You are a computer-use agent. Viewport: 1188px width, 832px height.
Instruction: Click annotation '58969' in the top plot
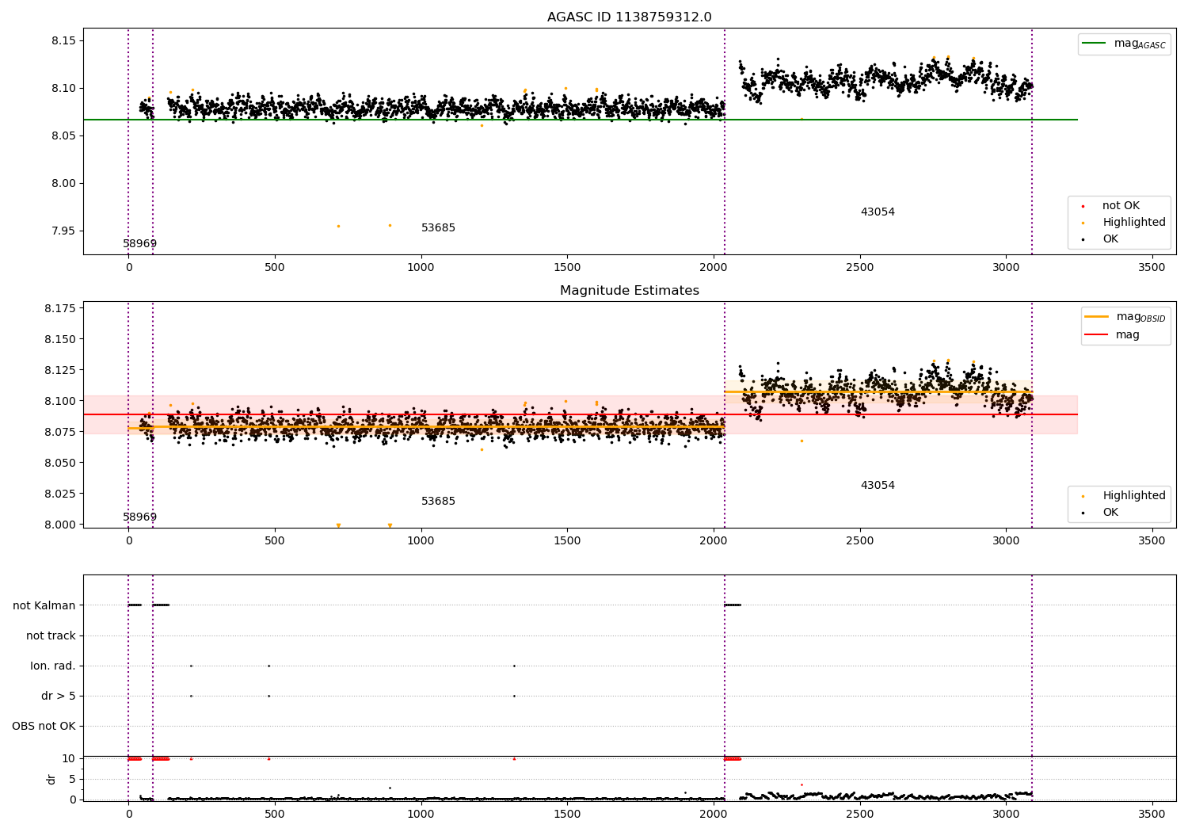(x=139, y=244)
